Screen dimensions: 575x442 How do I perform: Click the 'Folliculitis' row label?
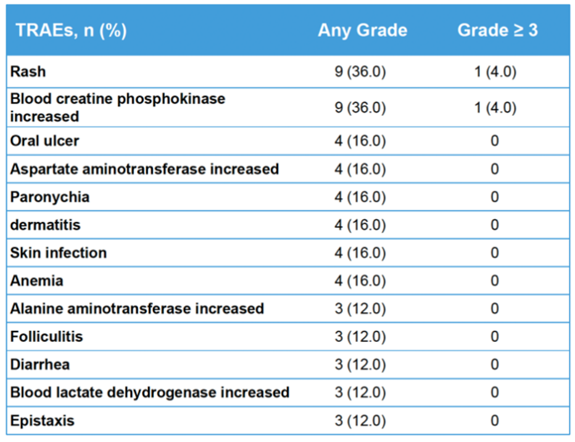(46, 336)
